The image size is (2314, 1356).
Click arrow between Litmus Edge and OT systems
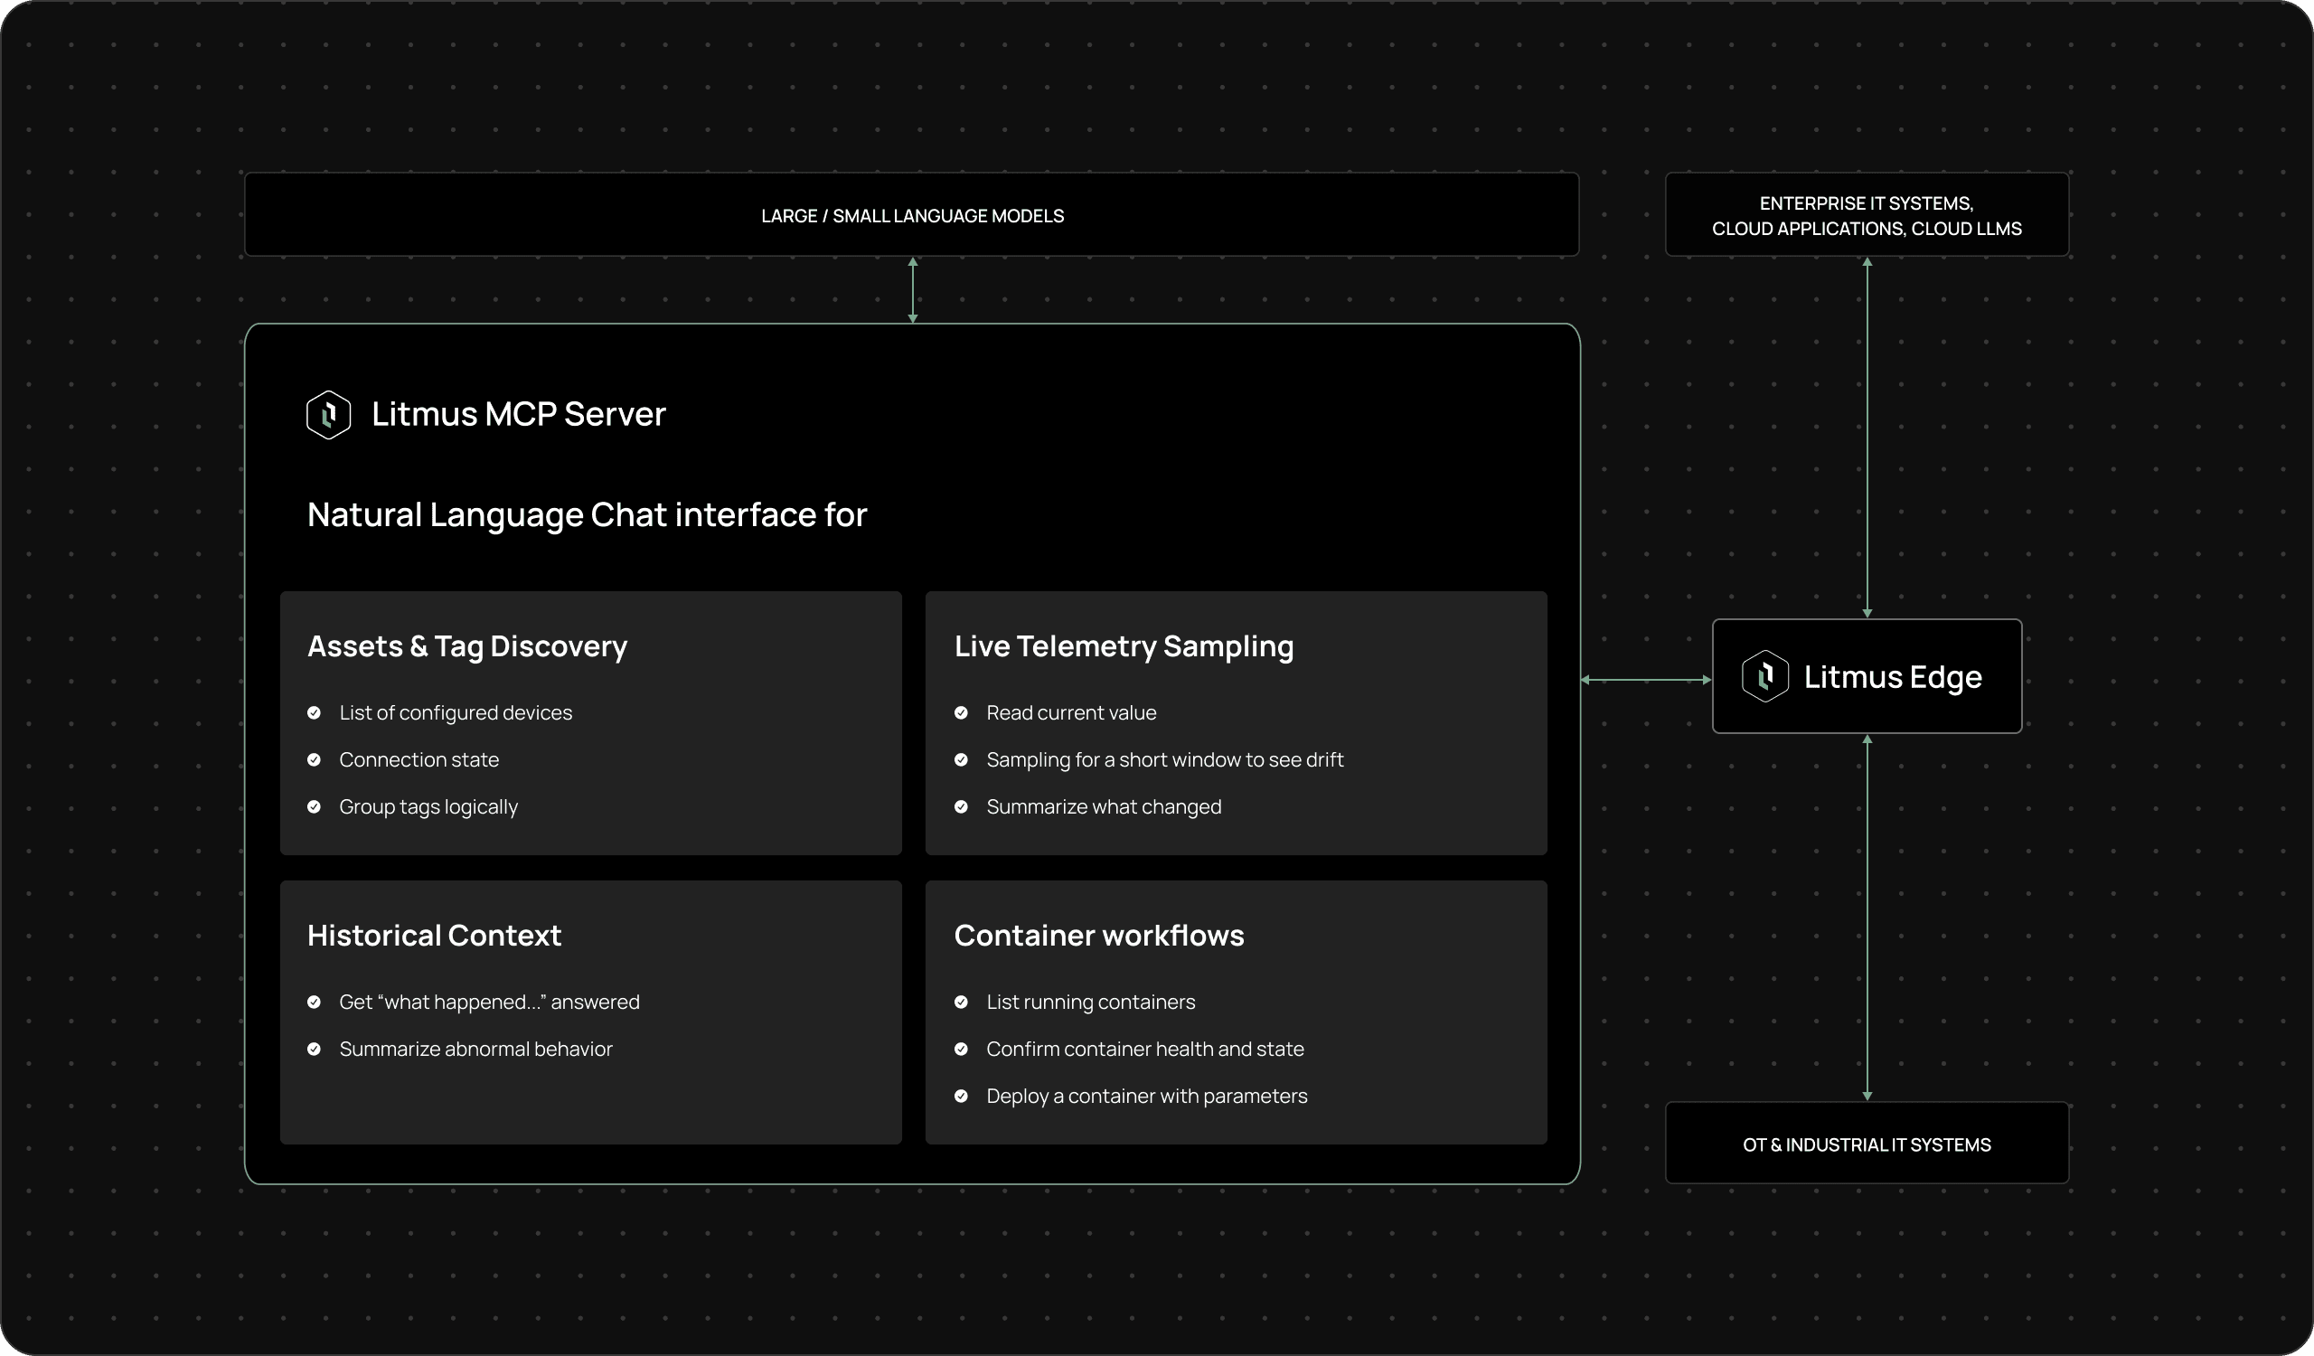[x=1866, y=918]
